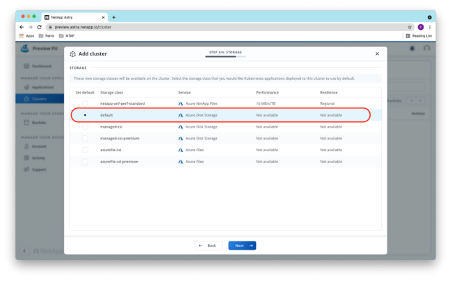Go Back to previous step
Viewport: 452px width, 281px height.
point(209,246)
